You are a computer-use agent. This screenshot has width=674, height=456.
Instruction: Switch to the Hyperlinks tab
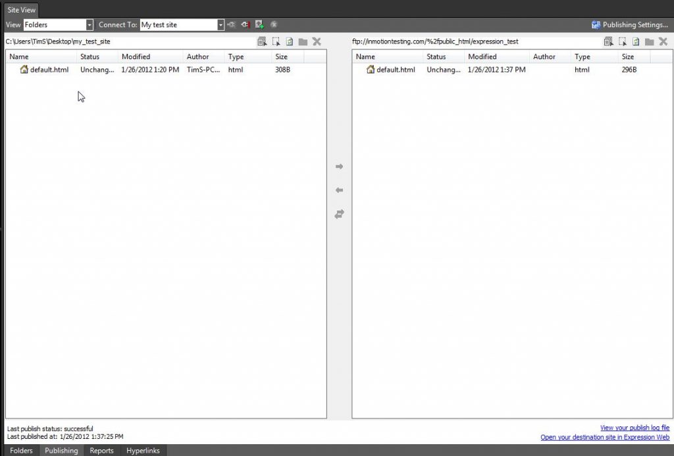(143, 451)
